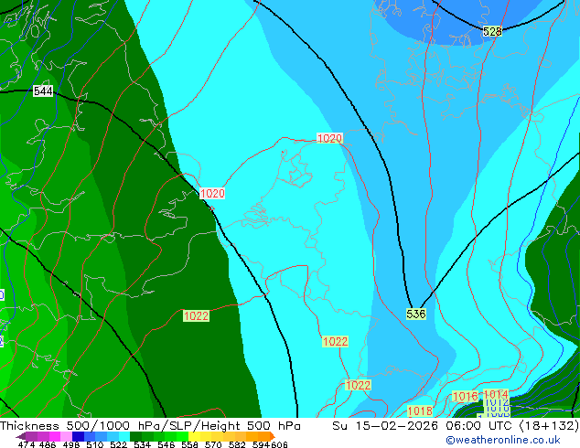Image resolution: width=580 pixels, height=448 pixels.
Task: Click the map title text starting with Thickness
Action: pos(150,426)
